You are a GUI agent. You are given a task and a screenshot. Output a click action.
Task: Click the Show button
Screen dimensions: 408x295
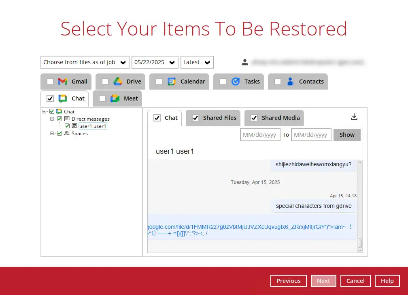pyautogui.click(x=347, y=135)
